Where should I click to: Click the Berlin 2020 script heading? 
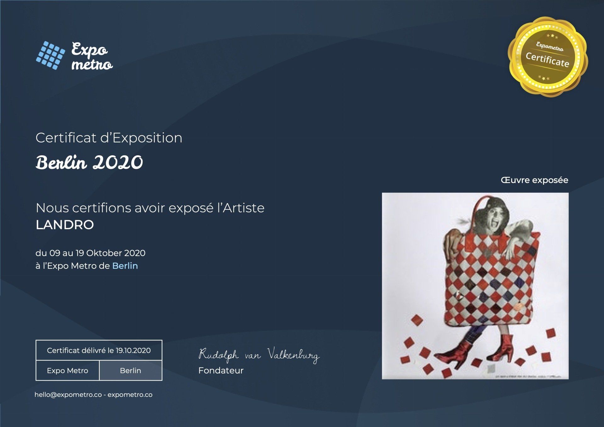[89, 163]
